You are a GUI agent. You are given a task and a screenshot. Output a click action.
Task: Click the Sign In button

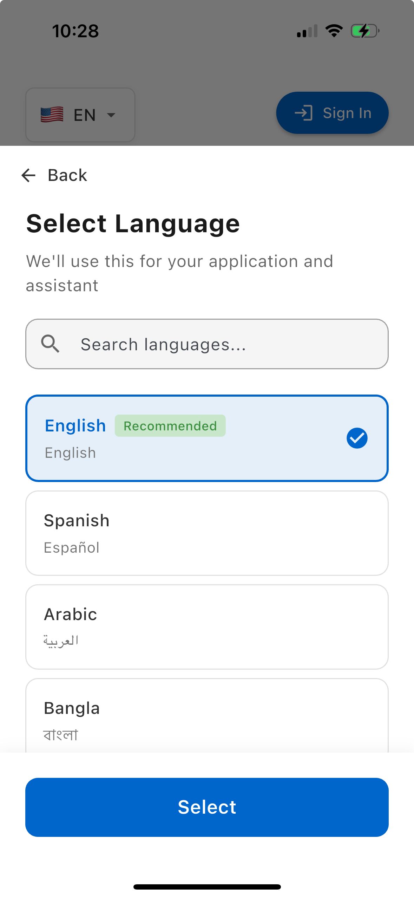pos(332,113)
